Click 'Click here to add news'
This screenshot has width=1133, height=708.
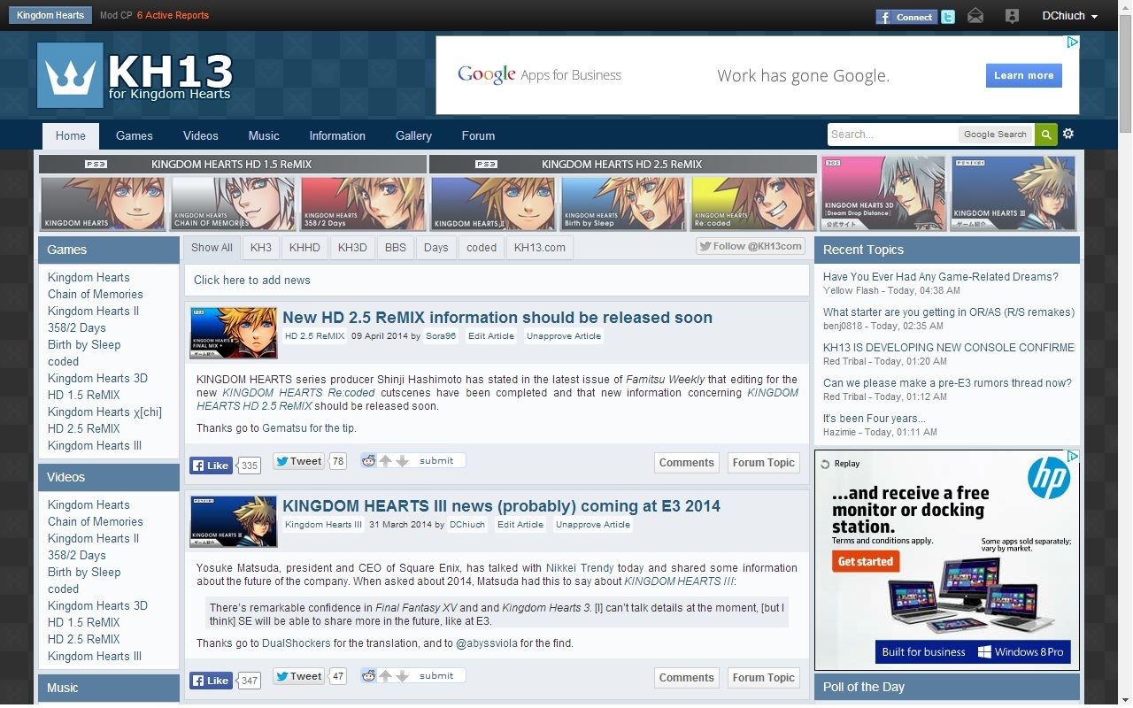(x=252, y=281)
